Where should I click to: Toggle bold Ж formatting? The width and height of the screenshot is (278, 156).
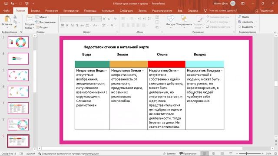click(63, 25)
